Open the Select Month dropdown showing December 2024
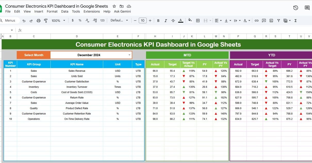Viewport: 312px width, 163px height. click(129, 55)
